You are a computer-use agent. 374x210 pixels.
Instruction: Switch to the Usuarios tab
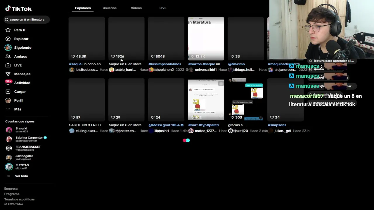pos(110,8)
